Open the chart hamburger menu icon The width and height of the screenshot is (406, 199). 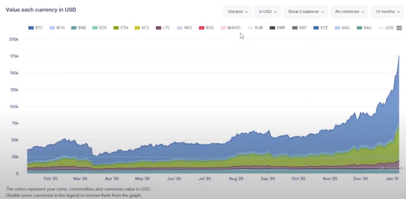399,28
